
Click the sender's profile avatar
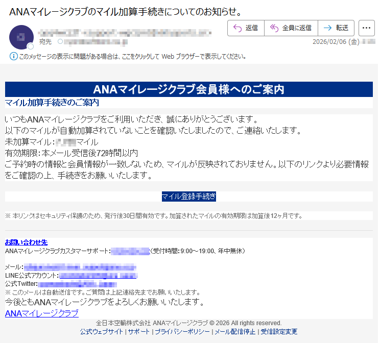[21, 37]
